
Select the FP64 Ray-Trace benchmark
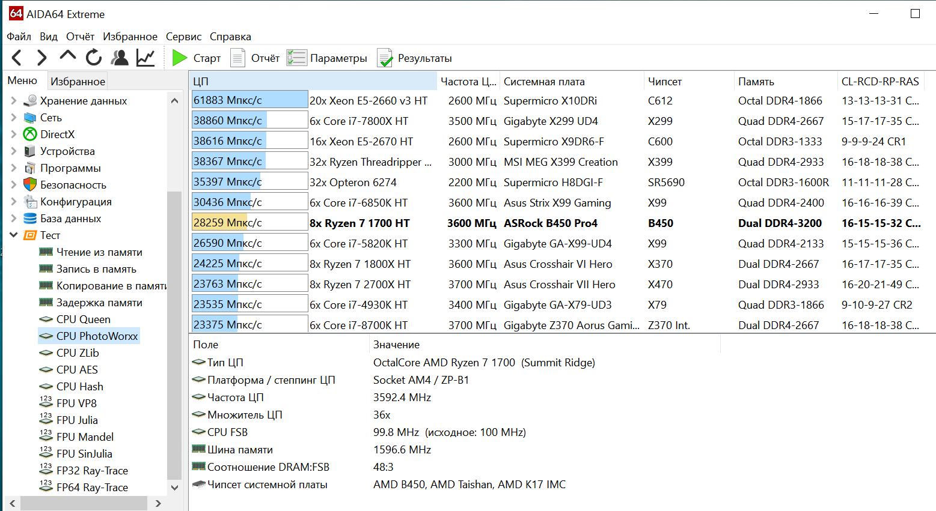[x=92, y=488]
